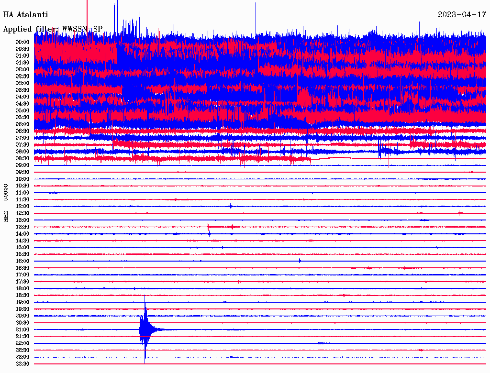This screenshot has height=373, width=490.
Task: Select the 23:30 time label
Action: (x=22, y=364)
